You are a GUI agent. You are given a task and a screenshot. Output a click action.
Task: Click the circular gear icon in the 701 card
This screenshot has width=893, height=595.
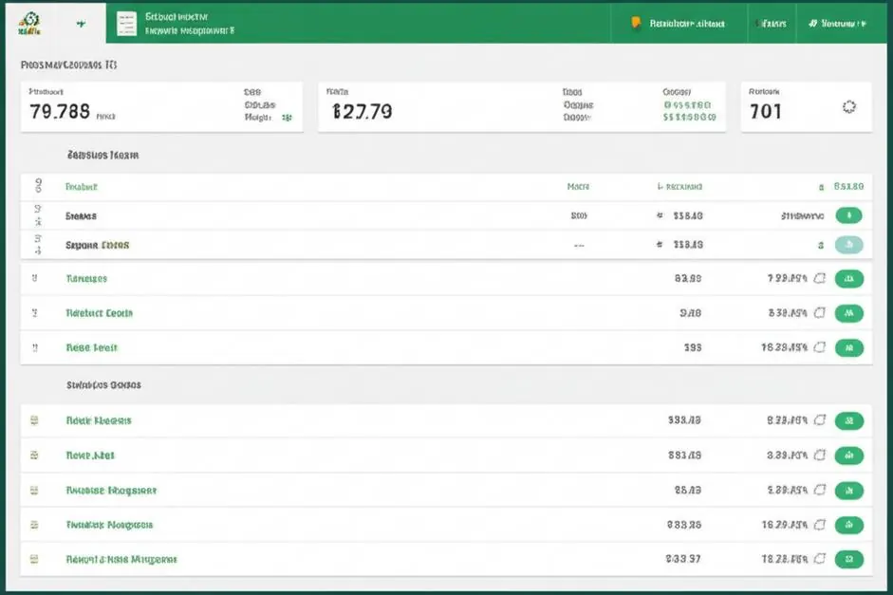tap(849, 107)
